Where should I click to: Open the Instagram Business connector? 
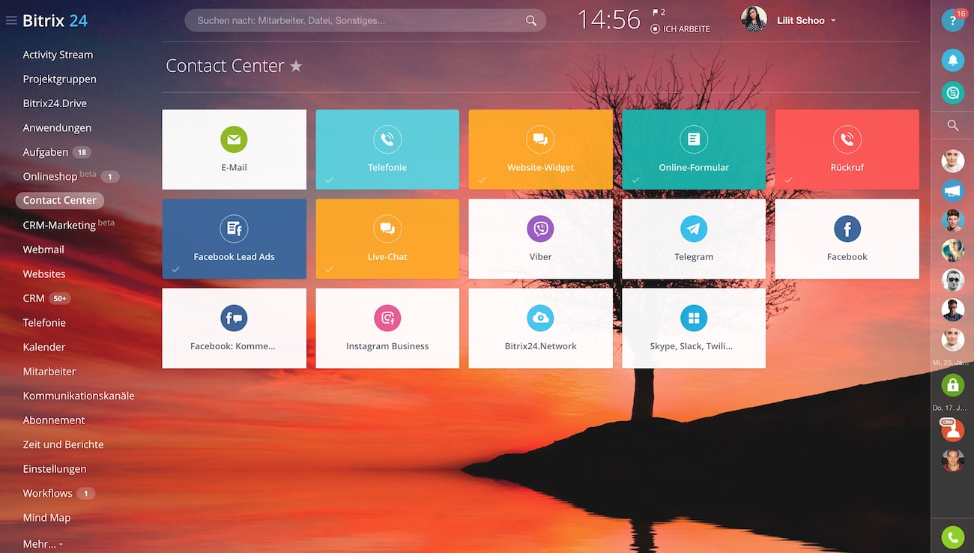click(x=387, y=328)
